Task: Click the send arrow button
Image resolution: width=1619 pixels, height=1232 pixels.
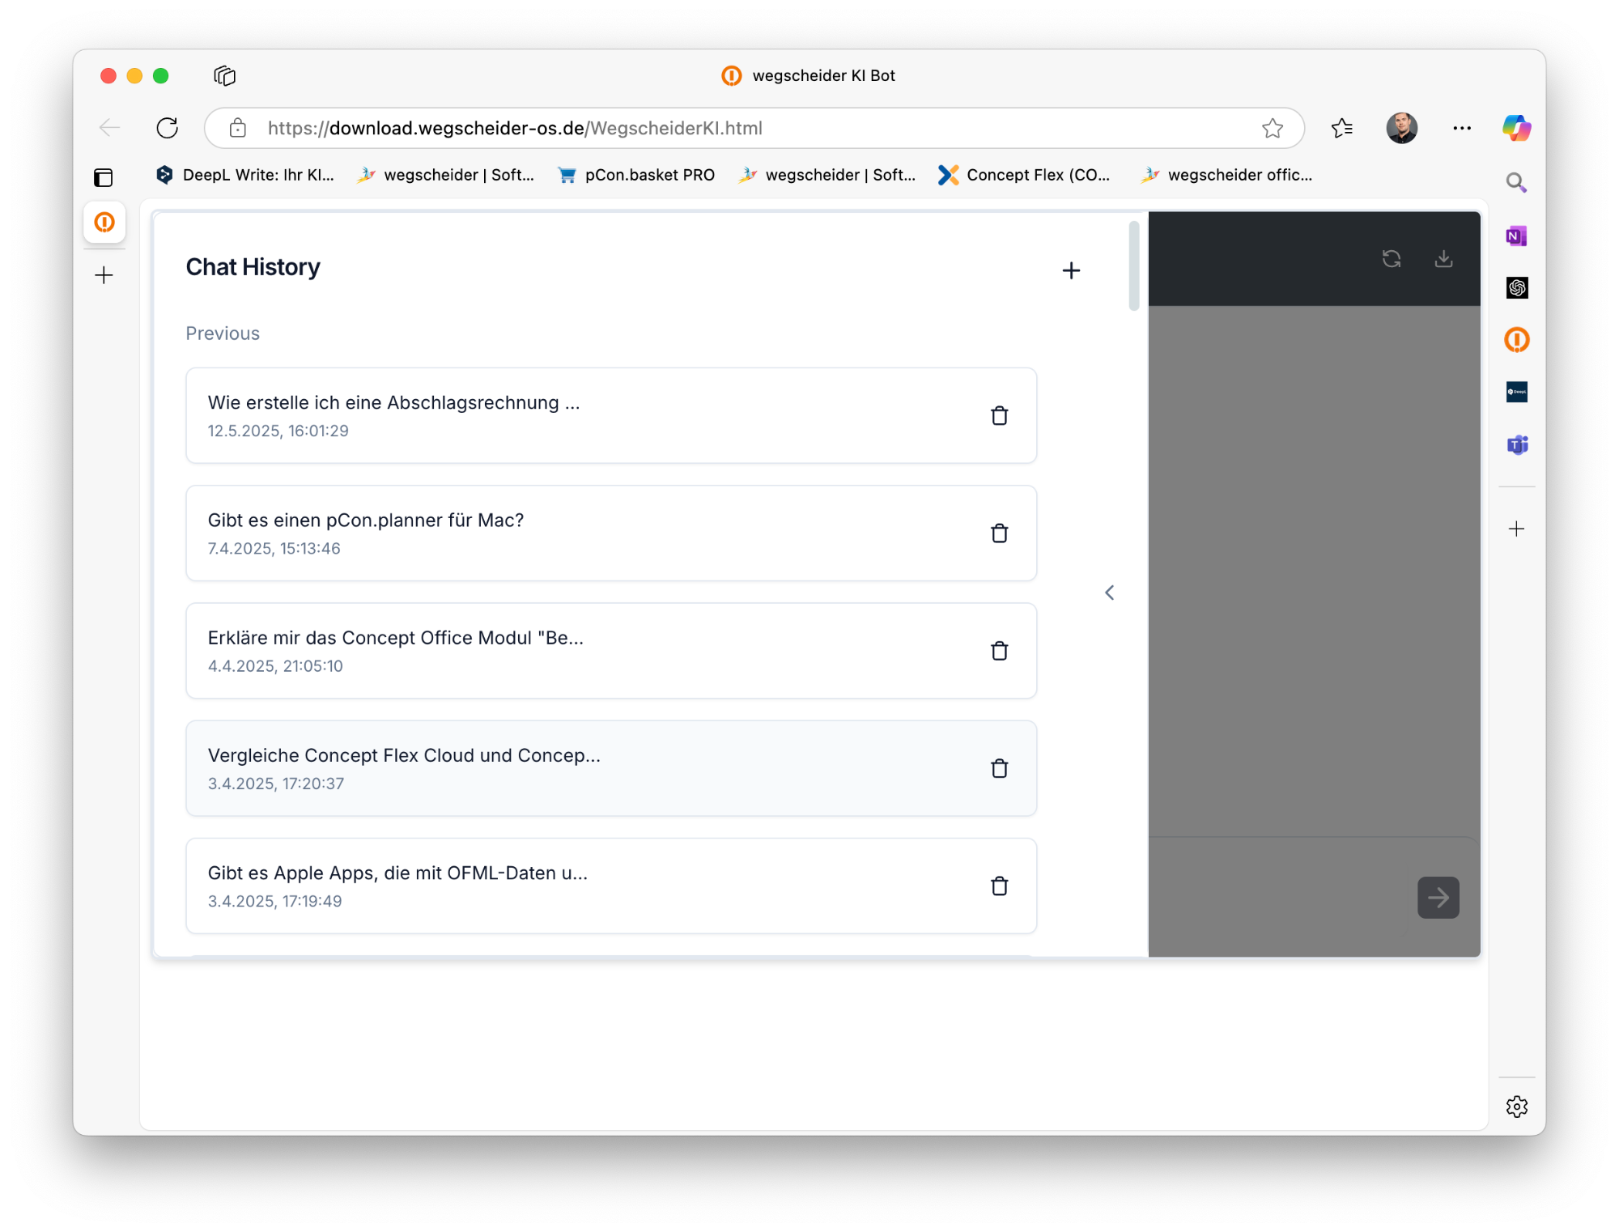Action: point(1438,897)
